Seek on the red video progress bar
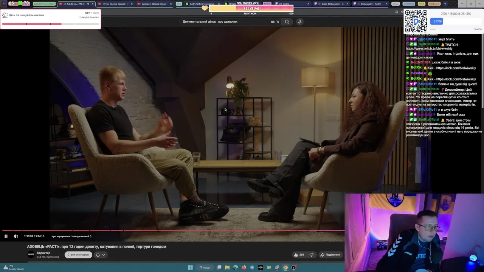 pos(172,230)
